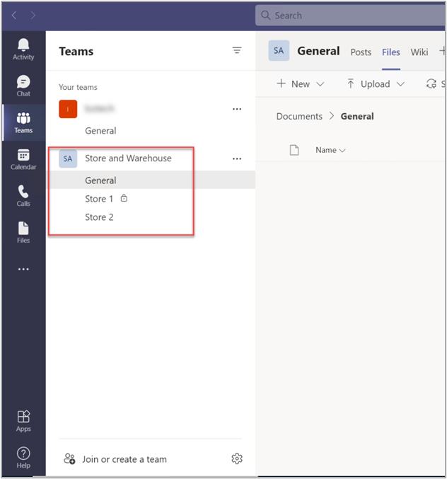Viewport: 447px width, 479px height.
Task: Click Join or create a team
Action: pyautogui.click(x=124, y=459)
